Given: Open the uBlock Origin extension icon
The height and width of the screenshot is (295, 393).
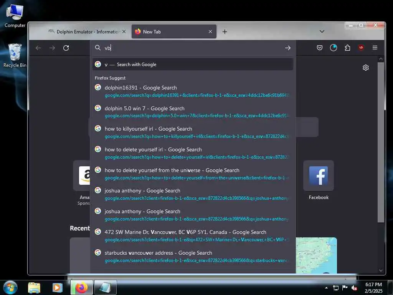Looking at the screenshot, I should pyautogui.click(x=361, y=47).
